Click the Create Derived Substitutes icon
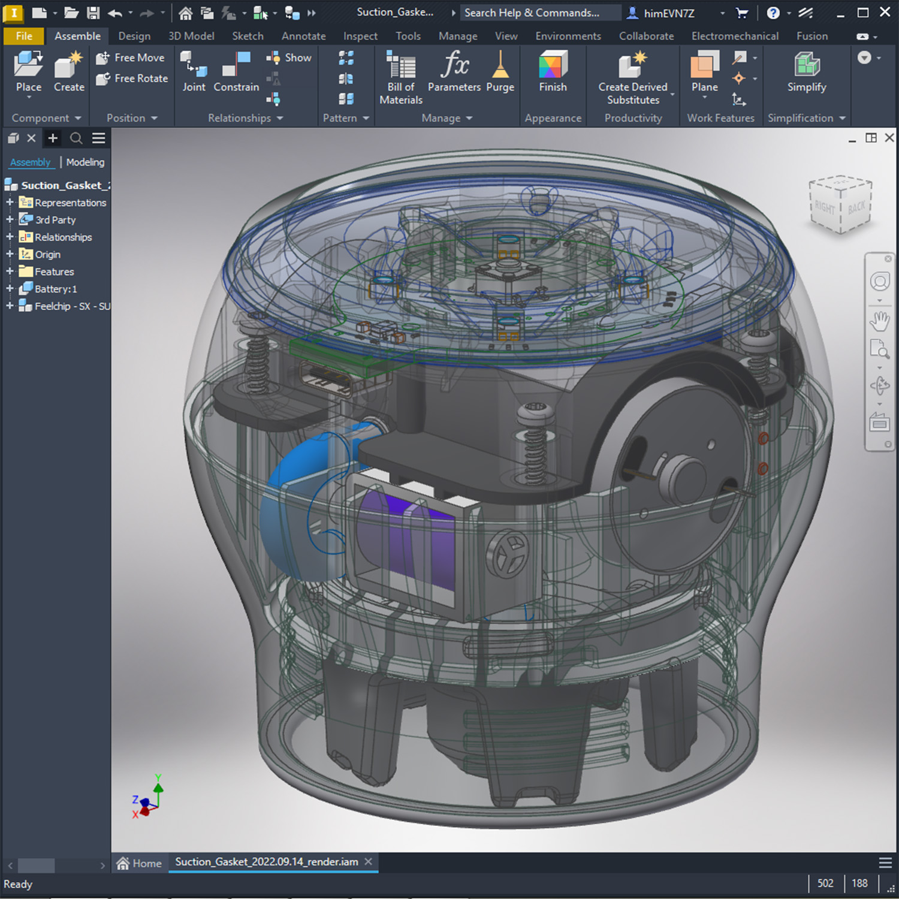The image size is (899, 899). [x=633, y=65]
